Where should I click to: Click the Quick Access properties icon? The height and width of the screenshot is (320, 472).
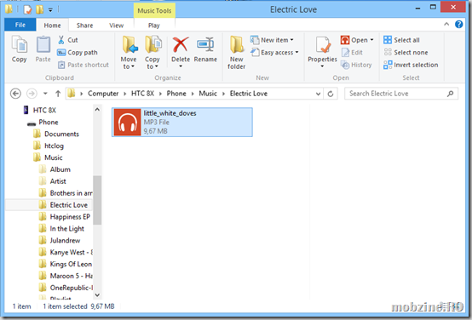28,9
